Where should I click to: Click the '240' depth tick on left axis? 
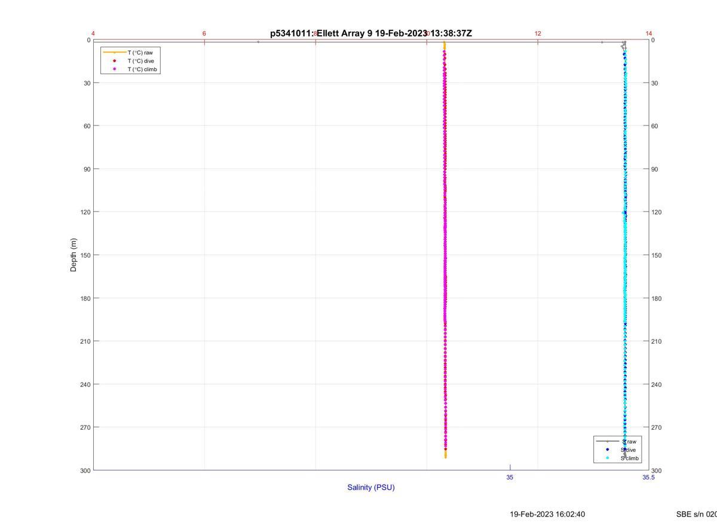point(85,384)
